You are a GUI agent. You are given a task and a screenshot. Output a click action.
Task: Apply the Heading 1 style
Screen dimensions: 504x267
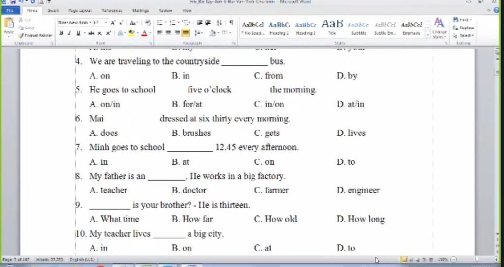pyautogui.click(x=279, y=28)
